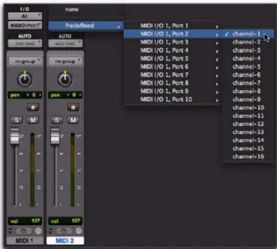Image resolution: width=277 pixels, height=249 pixels.
Task: Select channel-11 in submenu
Action: coord(248,116)
